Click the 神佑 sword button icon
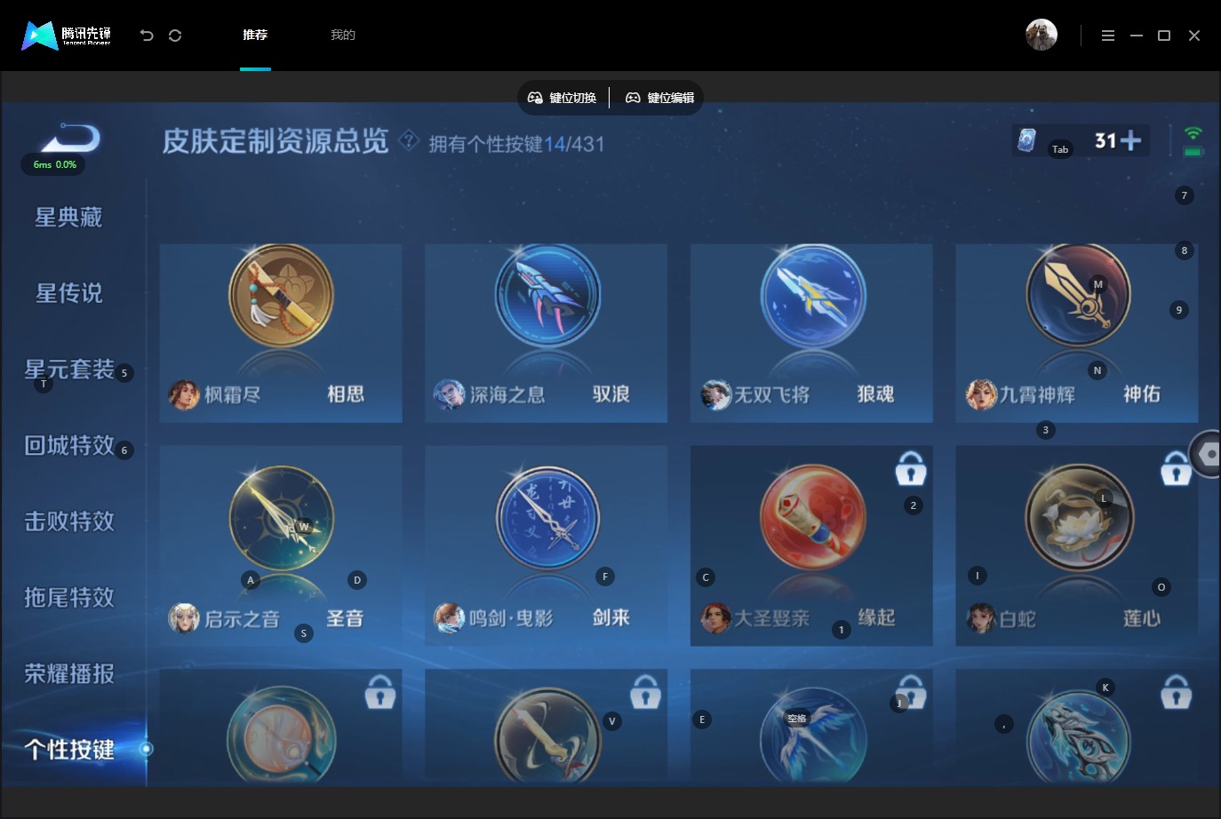The image size is (1221, 819). point(1078,296)
